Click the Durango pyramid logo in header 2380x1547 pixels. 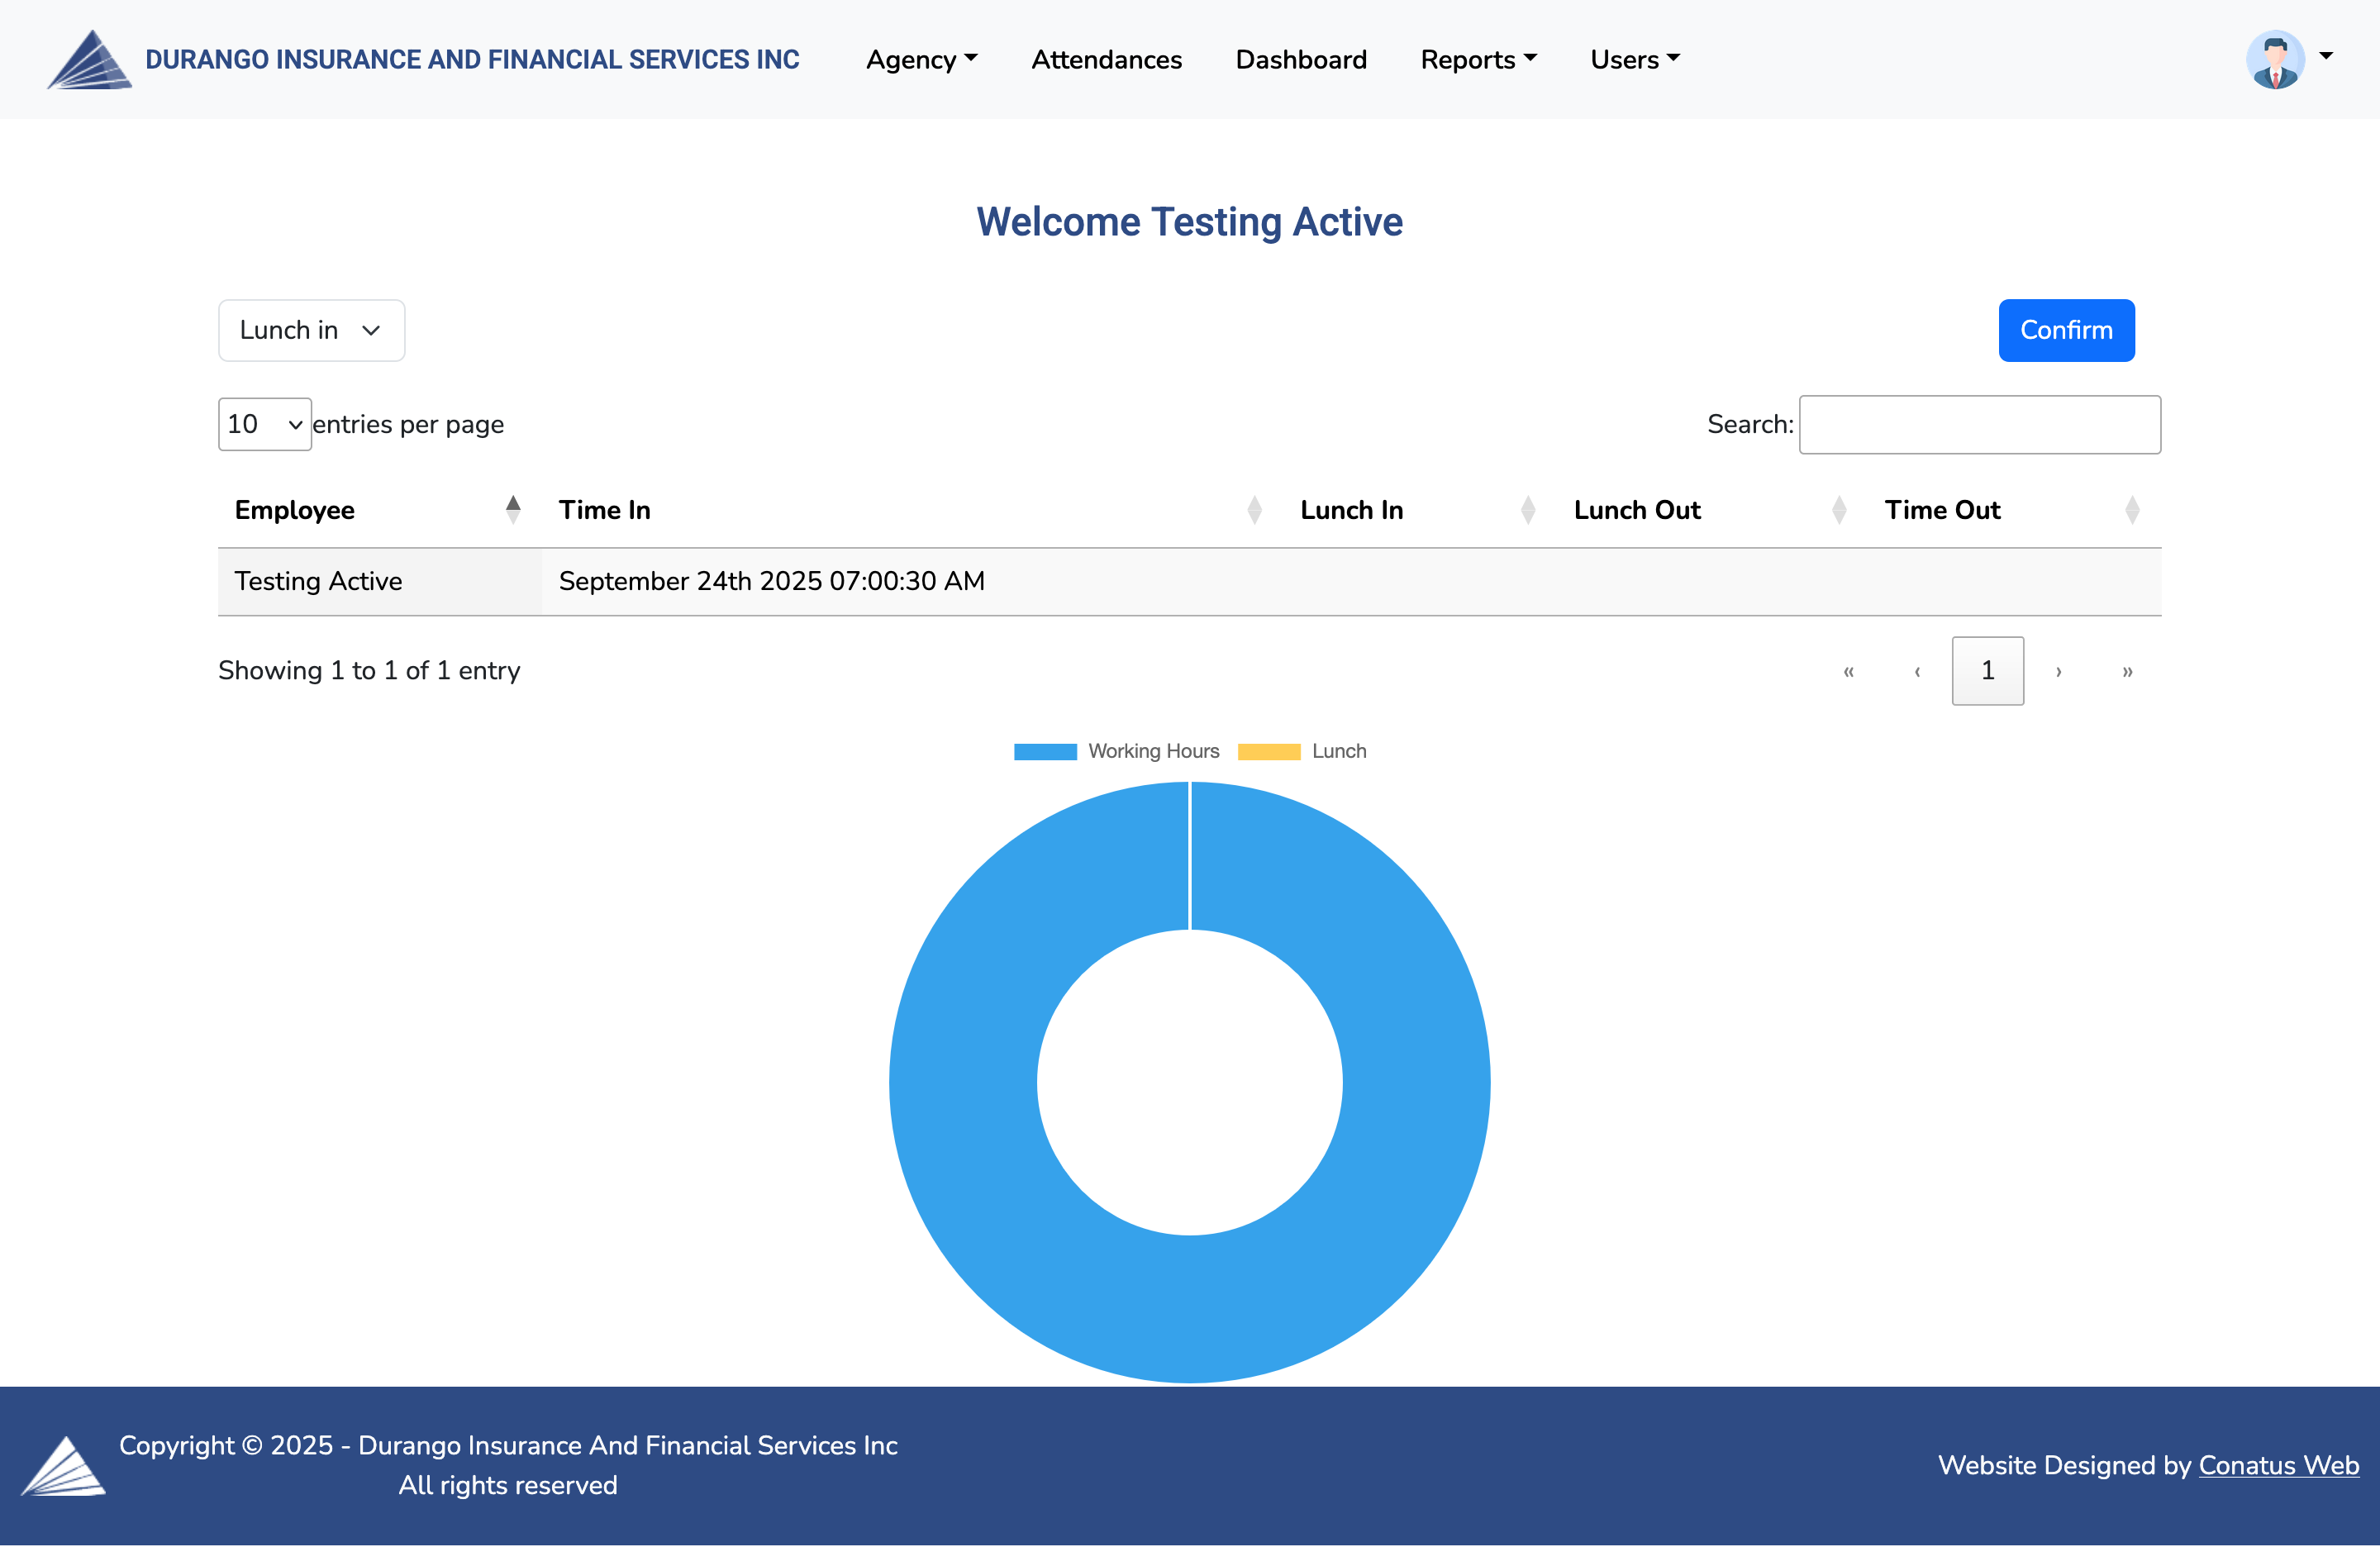[x=89, y=60]
